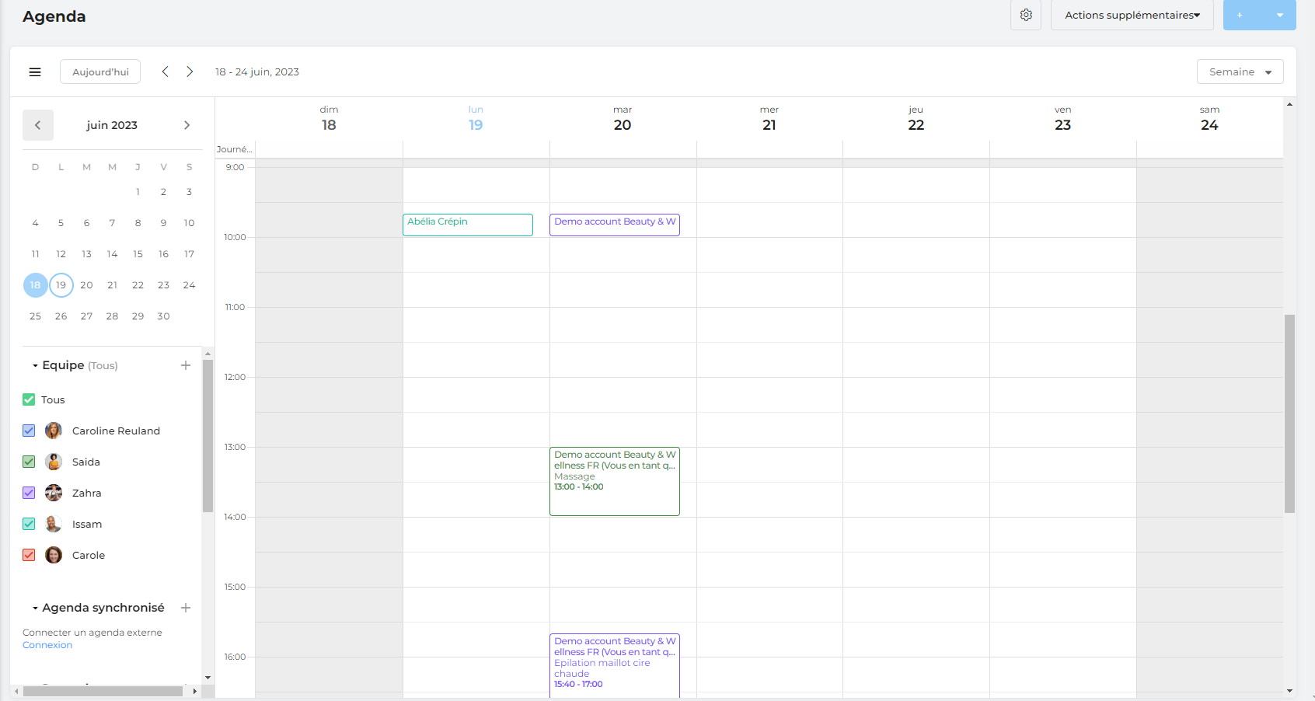
Task: Click Carole's avatar picture
Action: click(54, 555)
